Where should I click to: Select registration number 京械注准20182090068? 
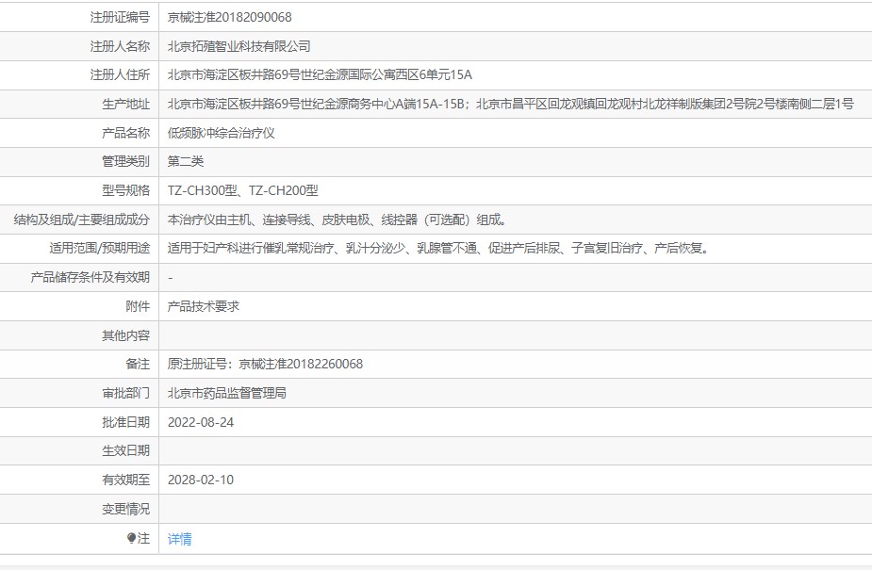point(230,17)
